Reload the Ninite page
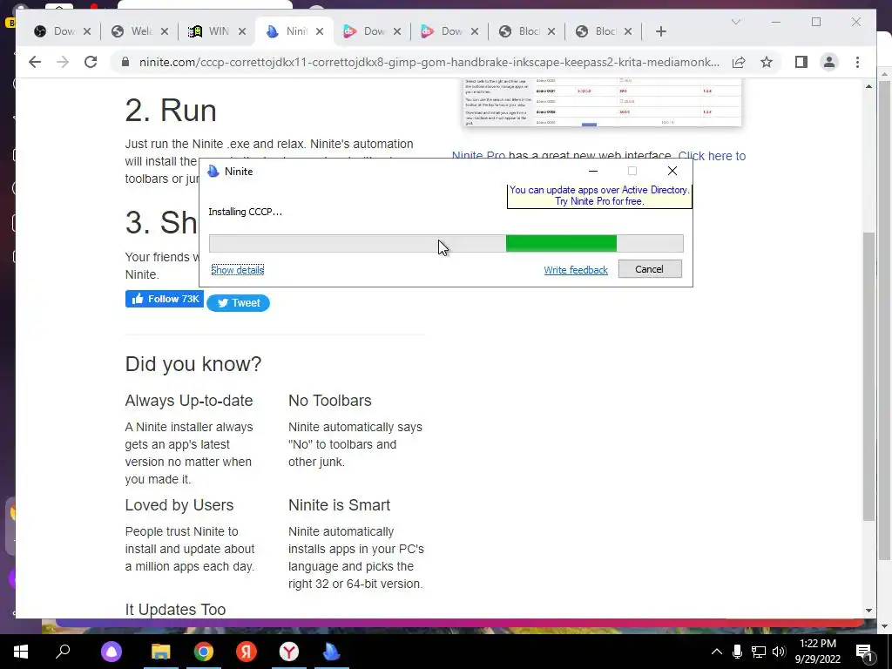This screenshot has height=669, width=892. coord(91,62)
